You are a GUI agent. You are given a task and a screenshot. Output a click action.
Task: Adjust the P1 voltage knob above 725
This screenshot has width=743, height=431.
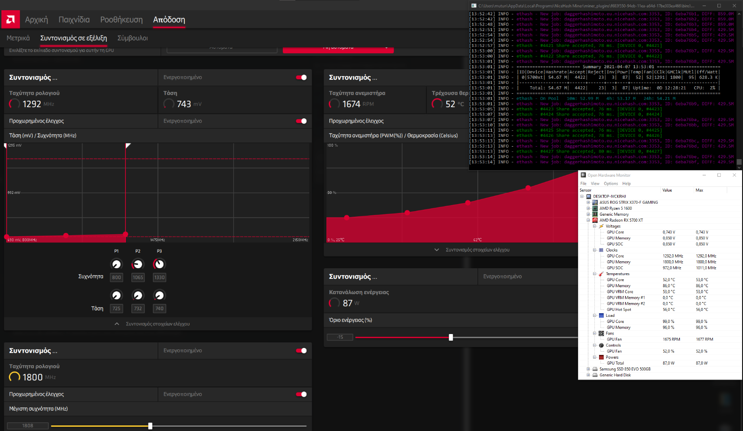pyautogui.click(x=117, y=295)
